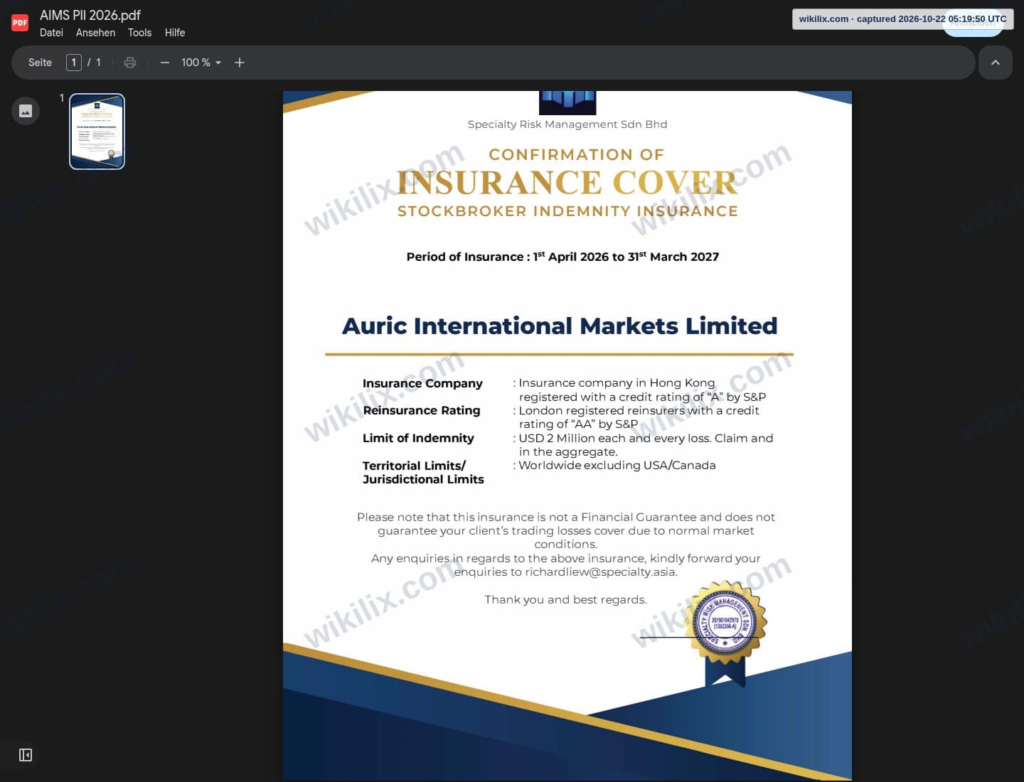Click the wikilix.com capture timestamp badge
Viewport: 1024px width, 782px height.
(x=902, y=19)
